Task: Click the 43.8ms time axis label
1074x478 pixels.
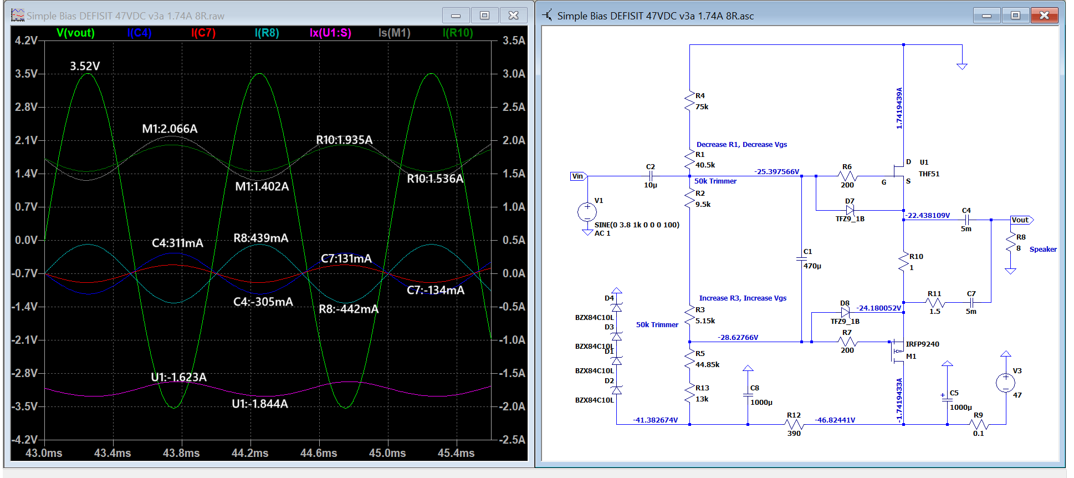Action: [x=181, y=453]
